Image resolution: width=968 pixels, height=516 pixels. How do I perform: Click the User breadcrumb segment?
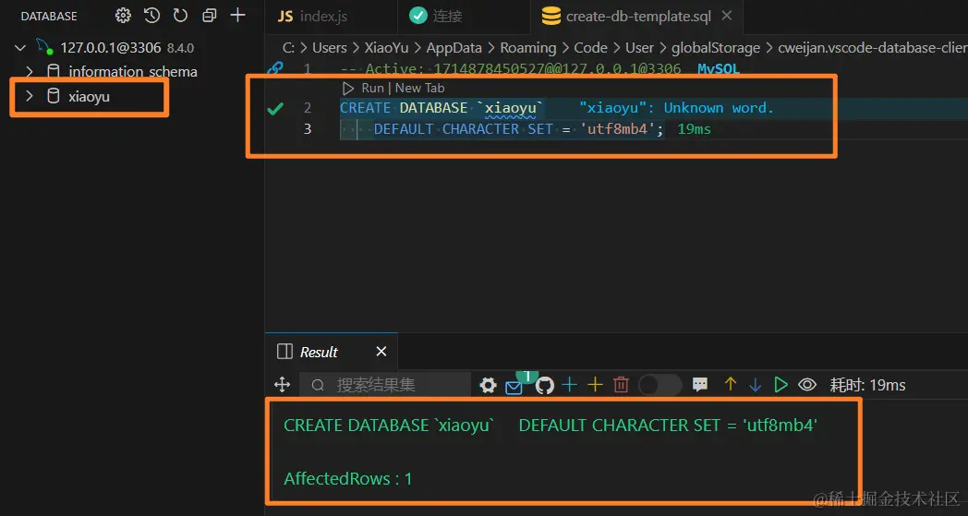[639, 47]
